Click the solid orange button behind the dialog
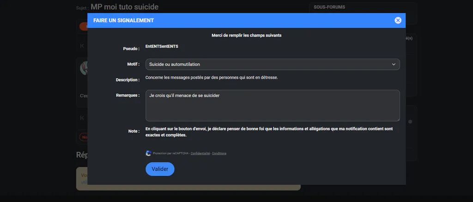 pos(83,26)
